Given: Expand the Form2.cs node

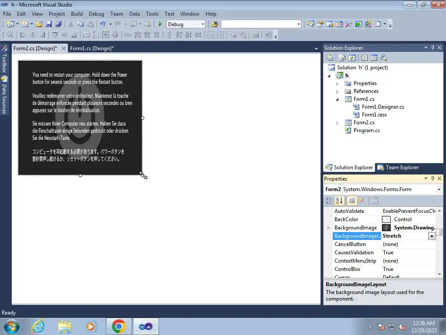Looking at the screenshot, I should [338, 123].
